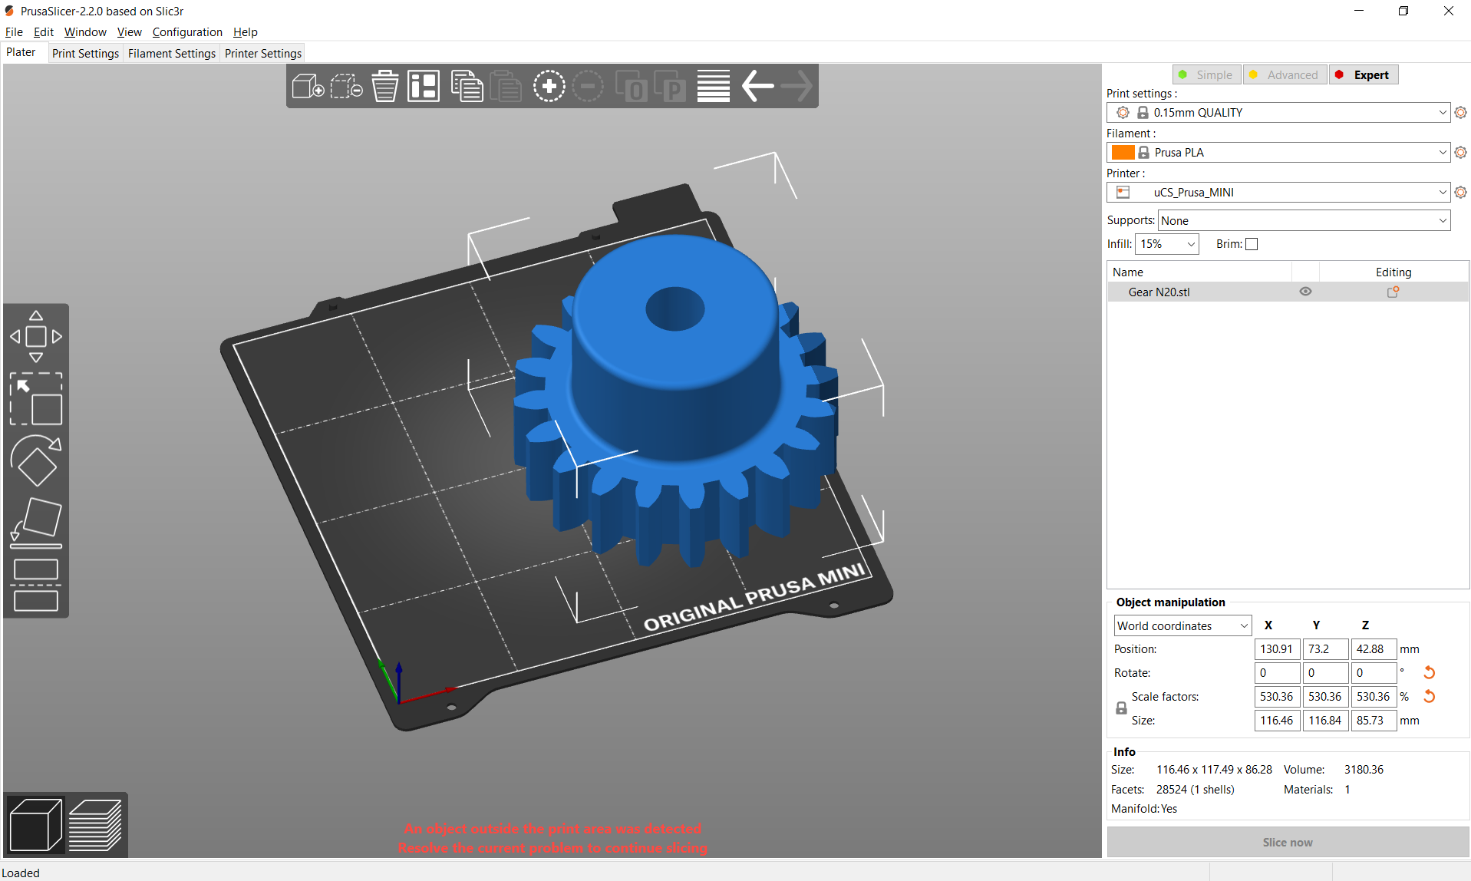
Task: Click the Add object toolbar icon
Action: click(x=308, y=86)
